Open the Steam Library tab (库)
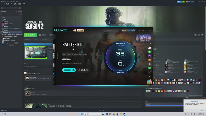This screenshot has height=116, width=206. [11, 4]
